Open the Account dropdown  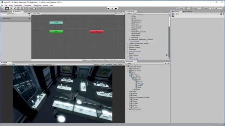pyautogui.click(x=196, y=8)
